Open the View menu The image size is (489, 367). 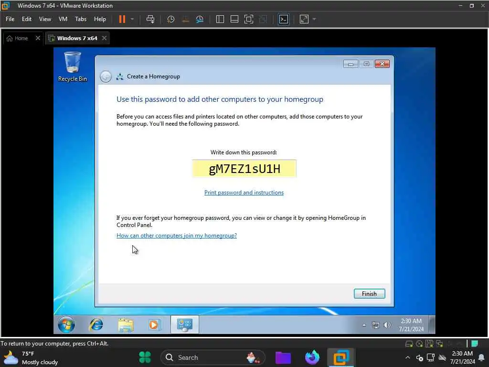click(x=45, y=19)
